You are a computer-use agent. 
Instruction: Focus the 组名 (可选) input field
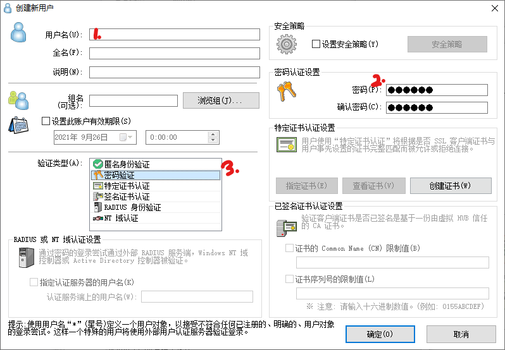coord(134,100)
